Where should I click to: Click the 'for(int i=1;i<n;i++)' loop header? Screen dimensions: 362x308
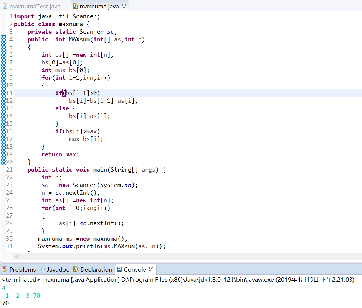coord(76,78)
